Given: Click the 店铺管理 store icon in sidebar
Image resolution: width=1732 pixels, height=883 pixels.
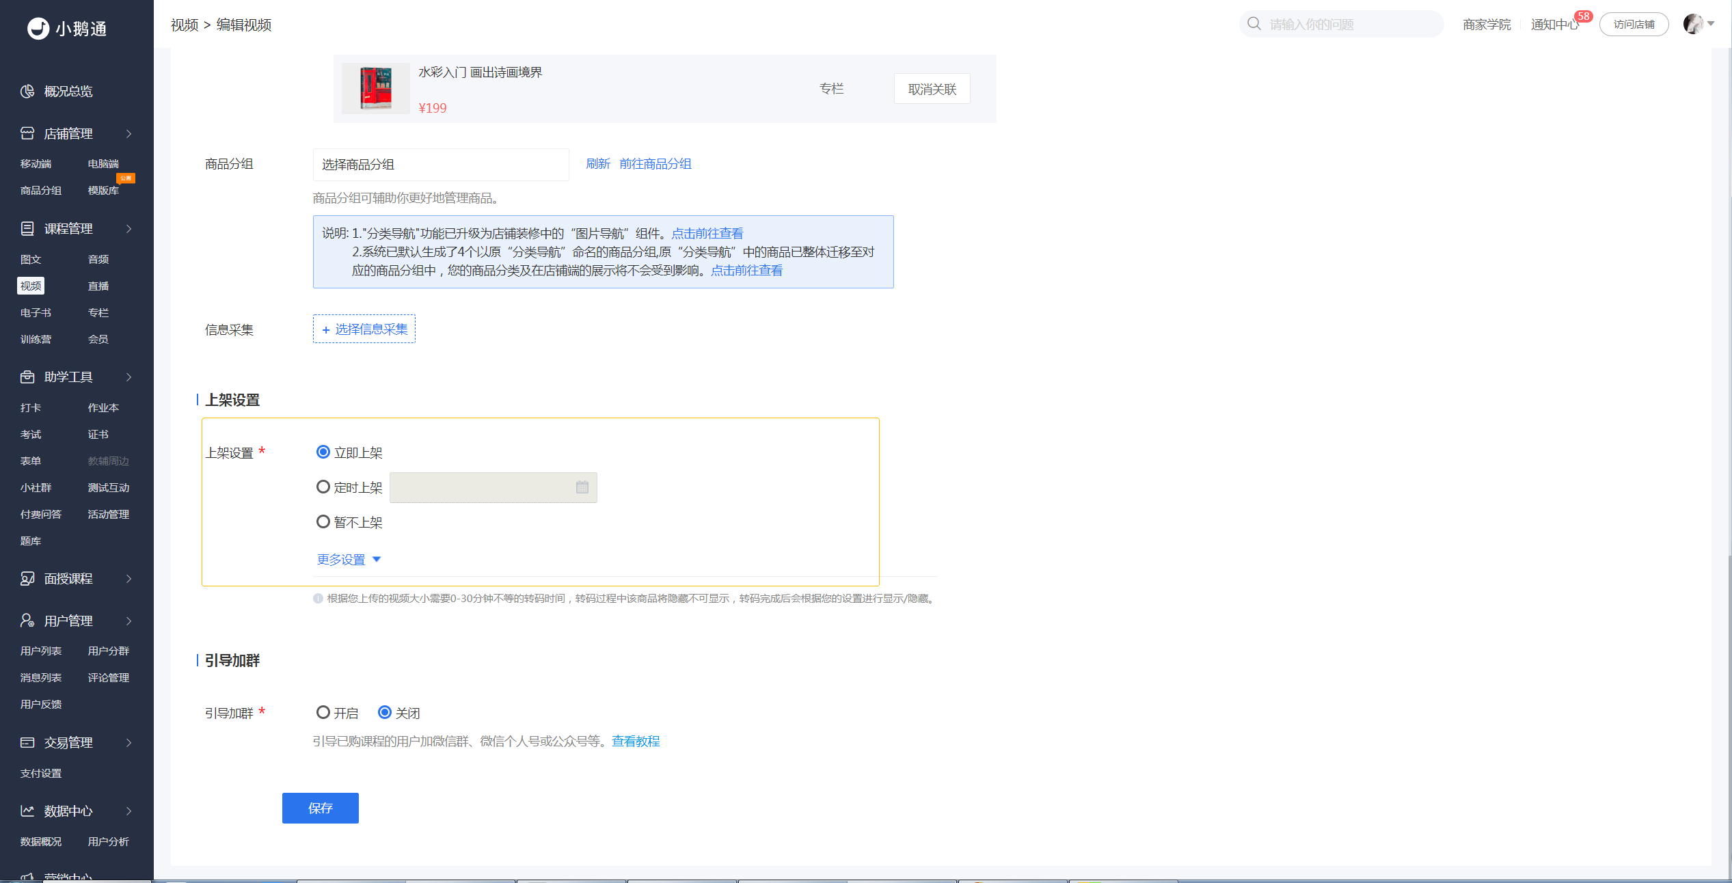Looking at the screenshot, I should 27,133.
